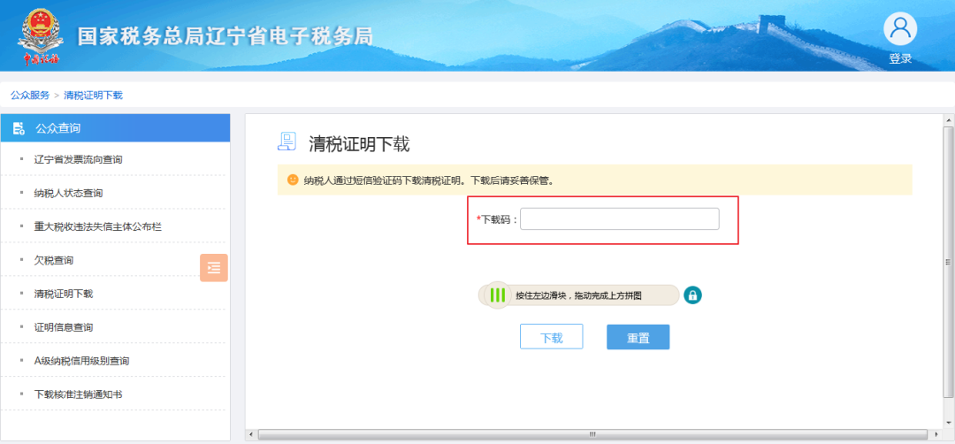This screenshot has width=955, height=444.
Task: Click the slider text 按住左边滑块，拖动完成上方拼图
Action: click(578, 296)
